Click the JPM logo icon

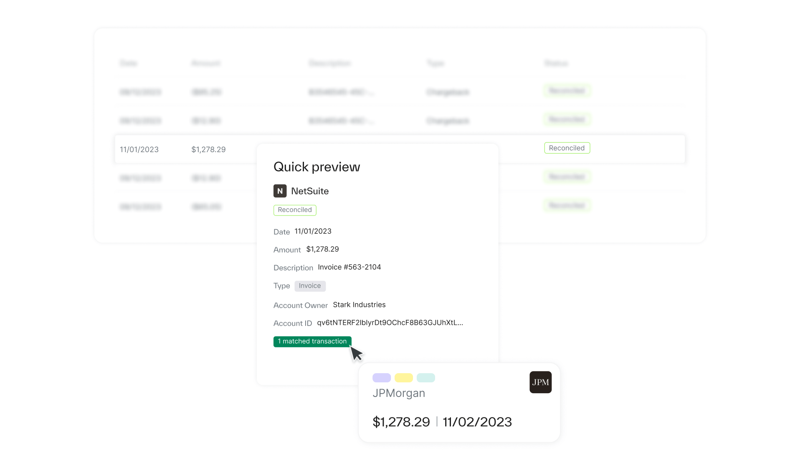(540, 382)
